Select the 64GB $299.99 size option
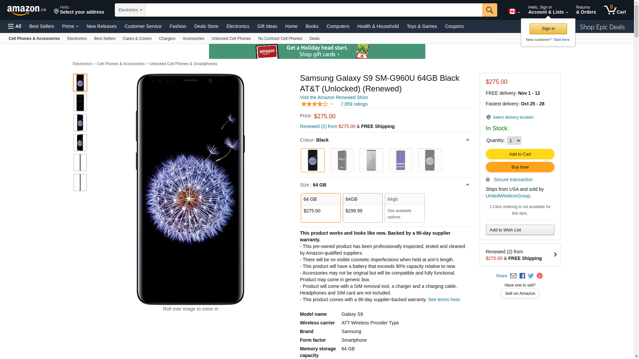 tap(362, 208)
